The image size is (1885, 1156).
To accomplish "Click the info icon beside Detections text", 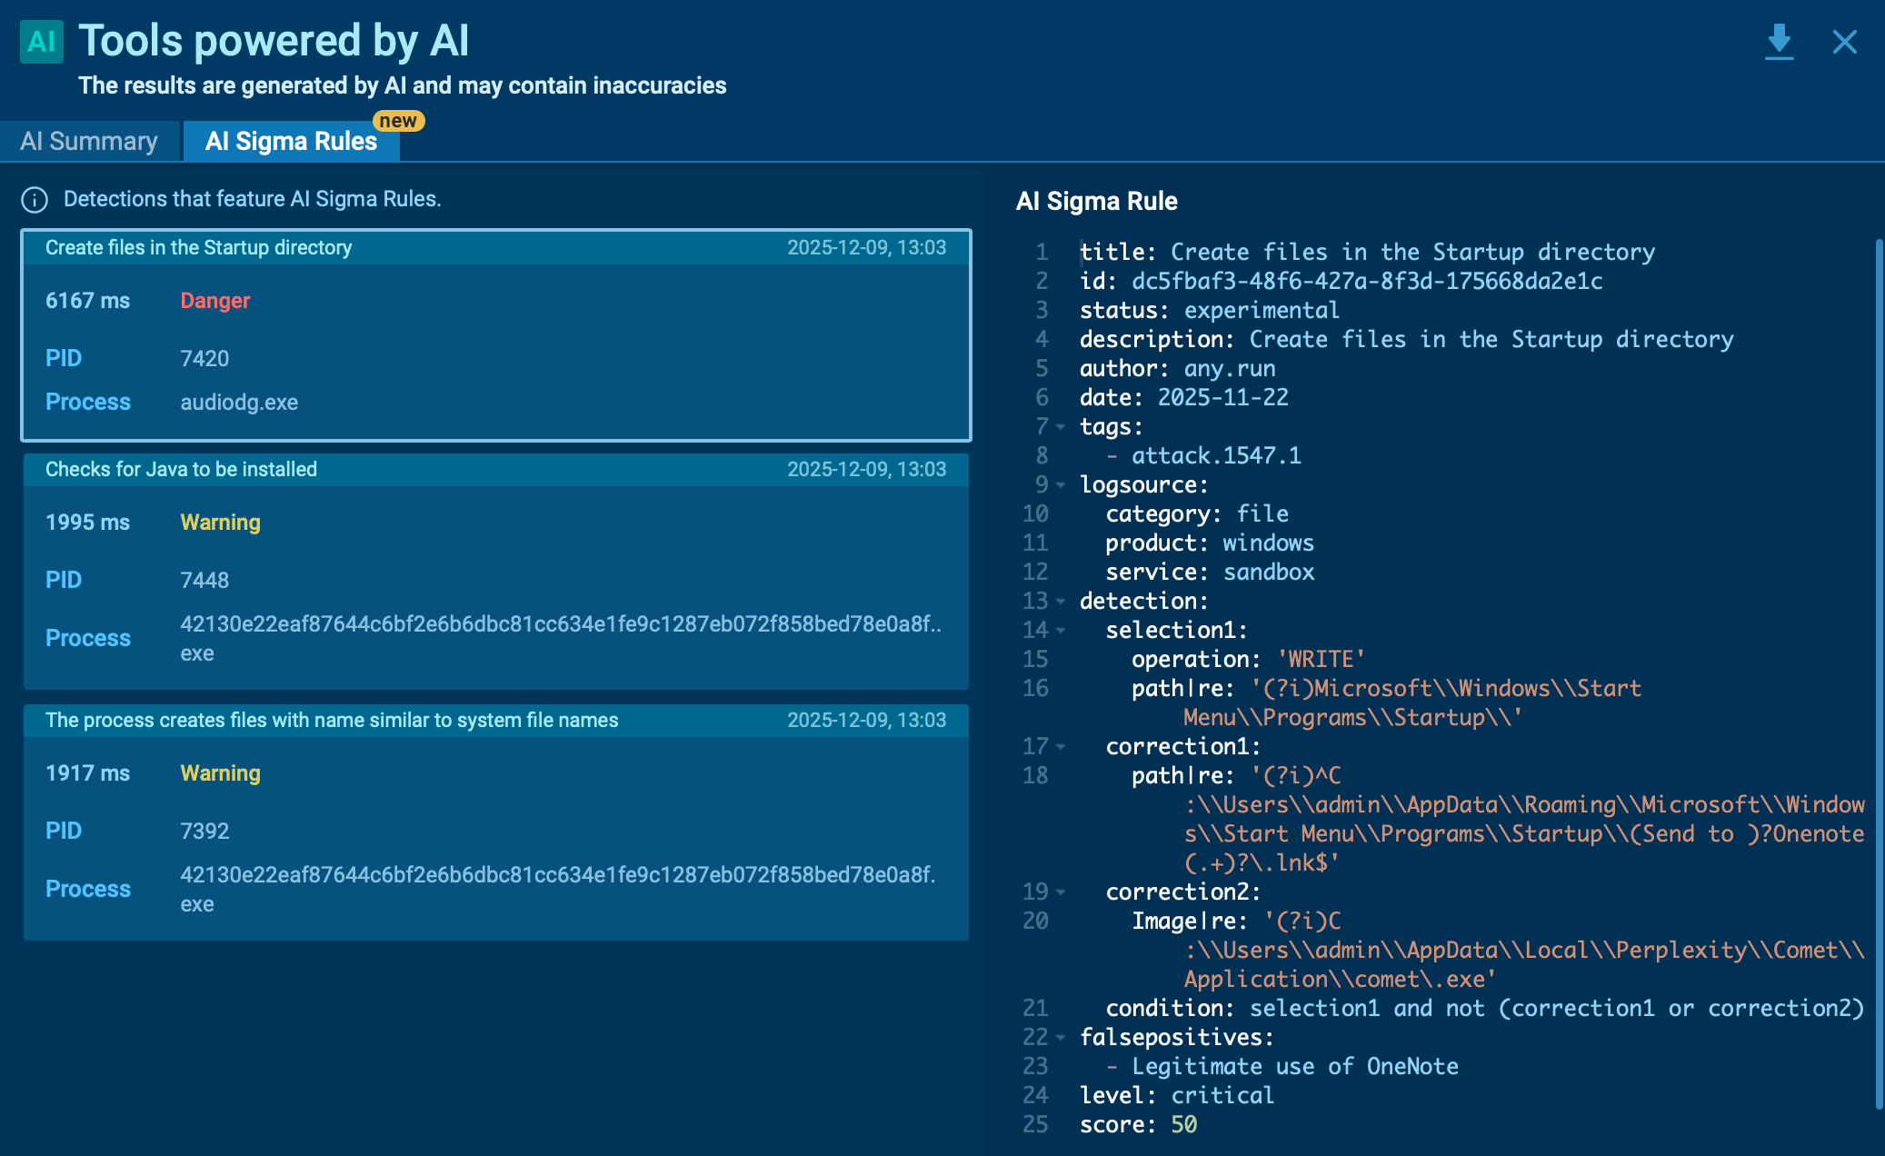I will pos(35,200).
